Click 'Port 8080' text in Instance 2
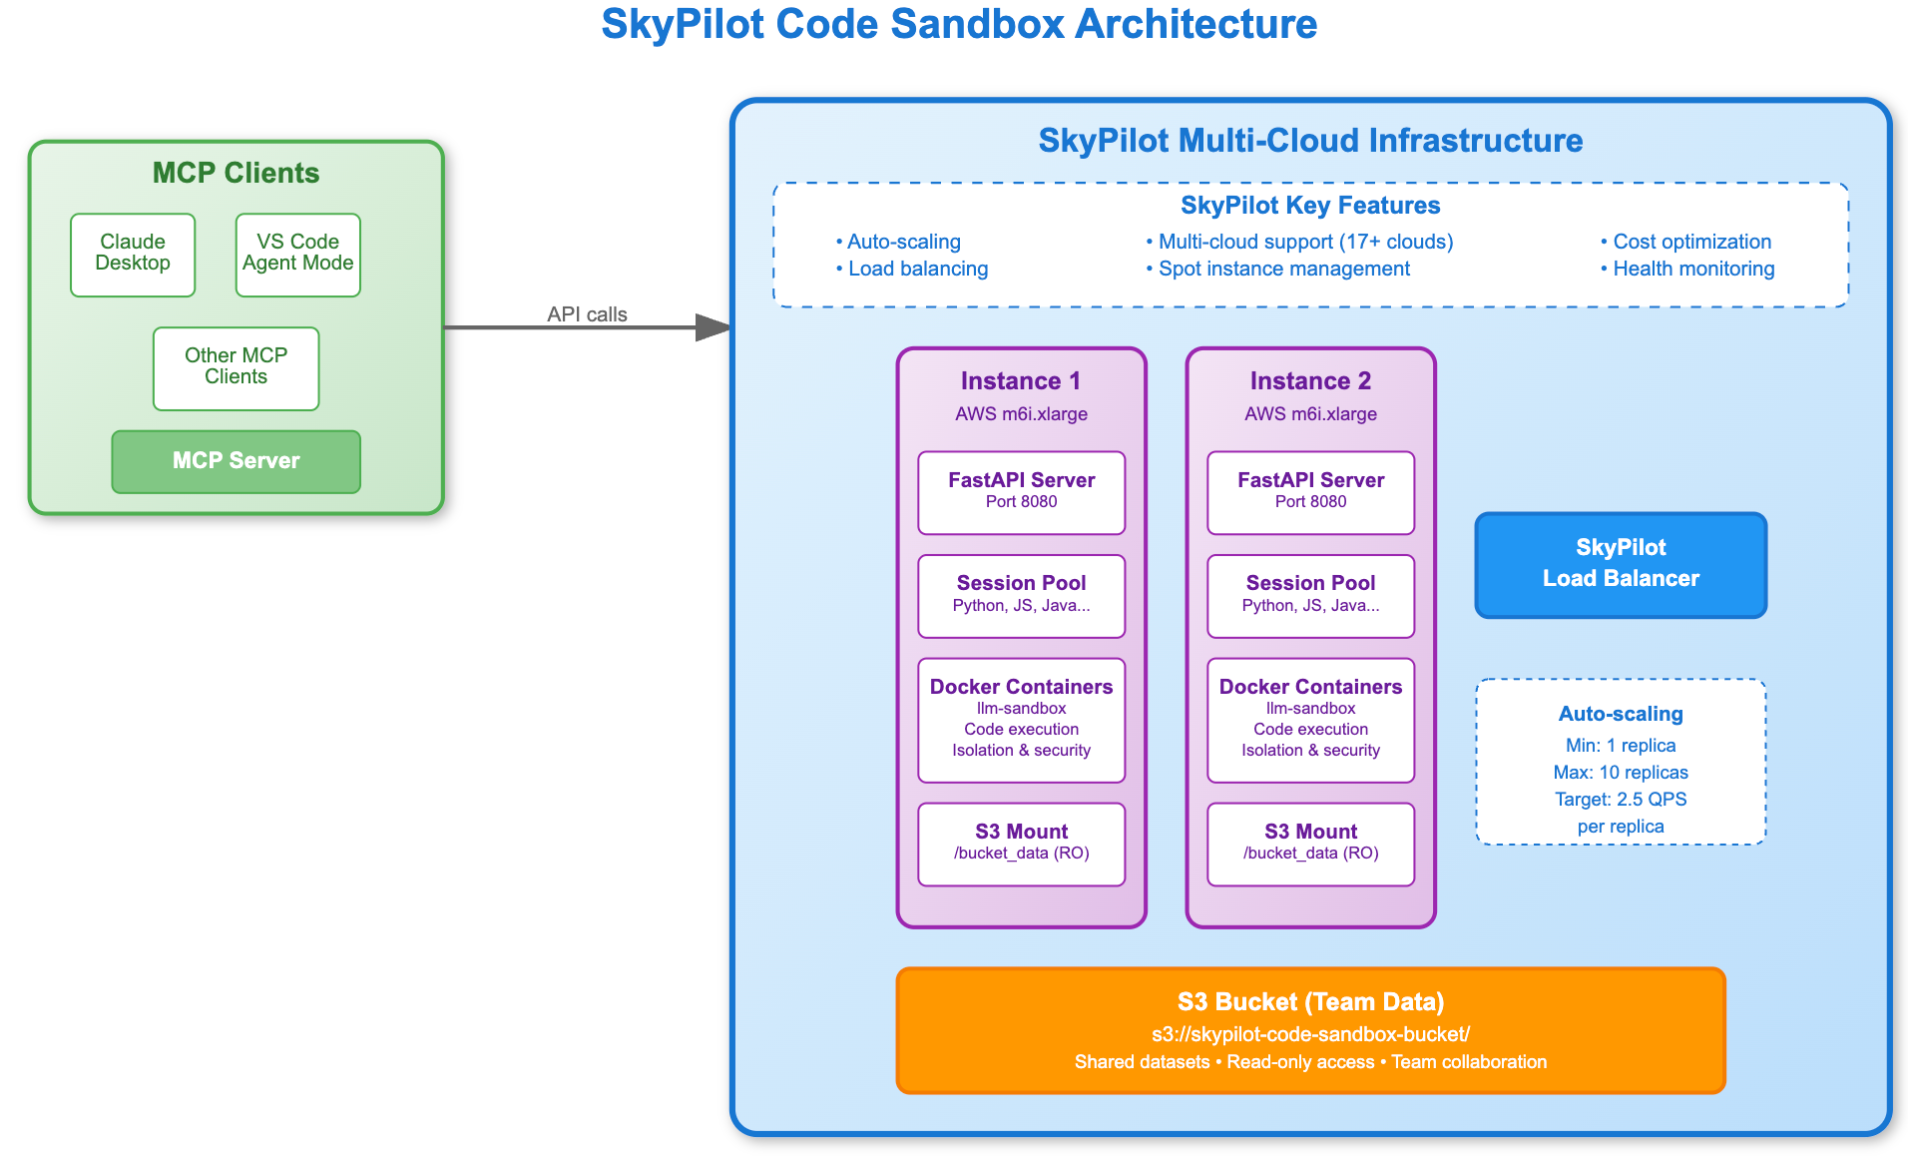This screenshot has height=1160, width=1908. pos(1310,502)
